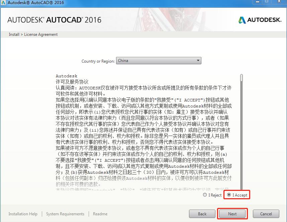Cancel the AutoCAD installation
This screenshot has height=222, width=287.
click(266, 214)
